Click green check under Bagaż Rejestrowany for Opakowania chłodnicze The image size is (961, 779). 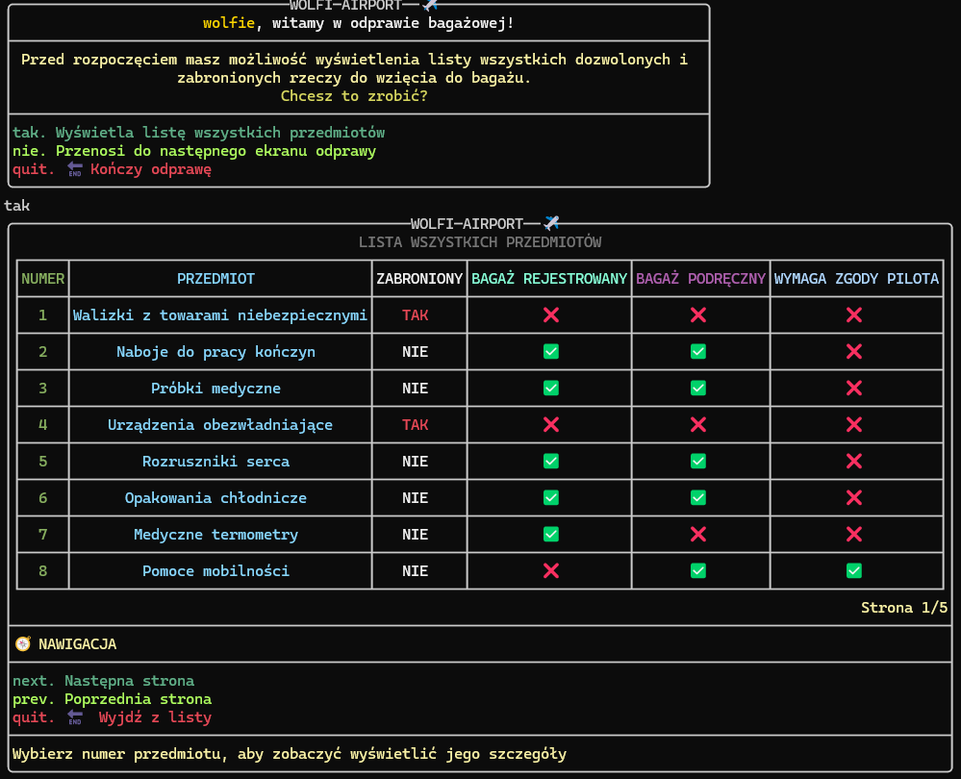[551, 497]
